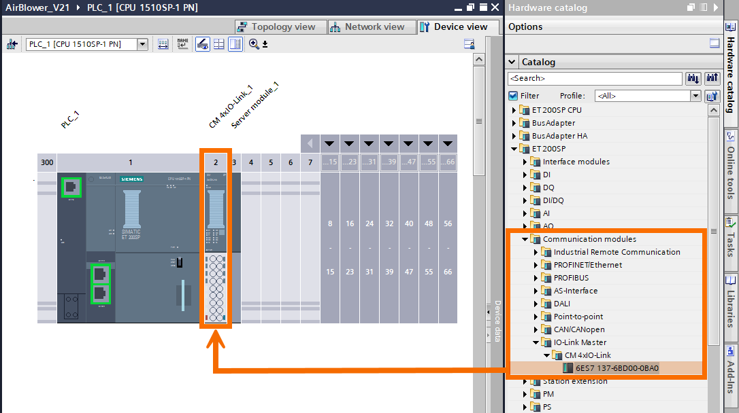Collapse the IO-Link Master folder

click(536, 343)
